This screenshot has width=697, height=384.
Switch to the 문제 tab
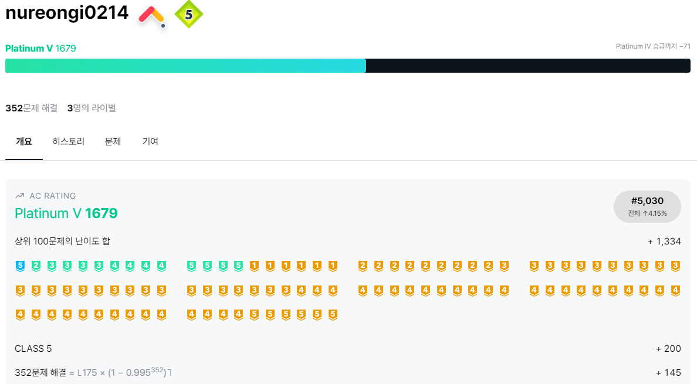click(113, 142)
